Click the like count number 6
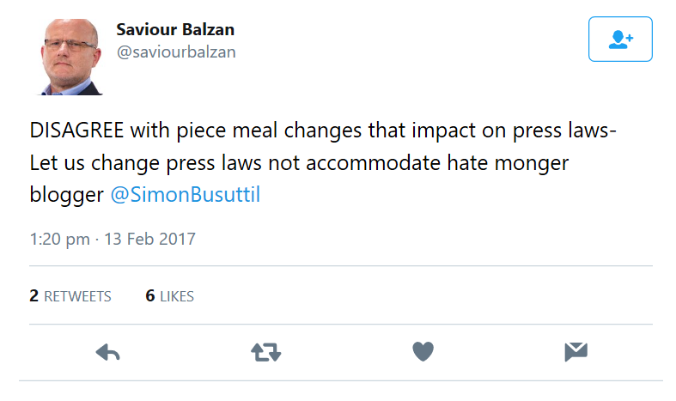 pos(150,295)
